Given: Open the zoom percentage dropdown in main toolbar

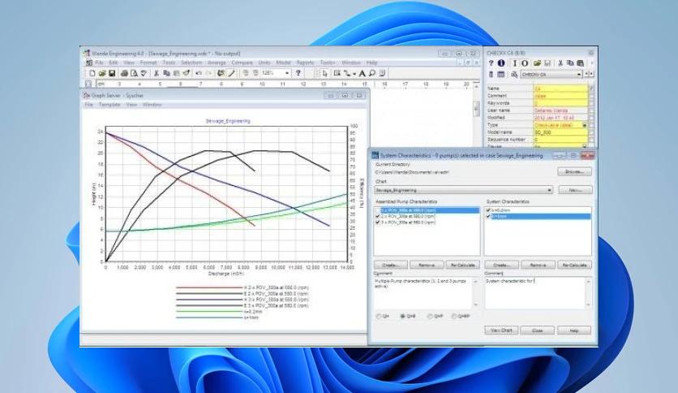Looking at the screenshot, I should (286, 74).
